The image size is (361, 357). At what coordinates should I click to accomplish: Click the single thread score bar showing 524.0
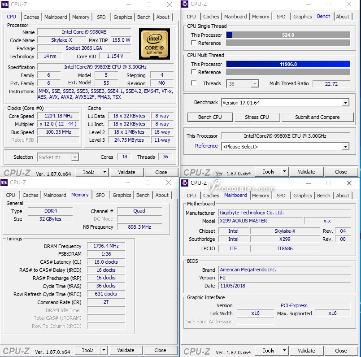(288, 35)
